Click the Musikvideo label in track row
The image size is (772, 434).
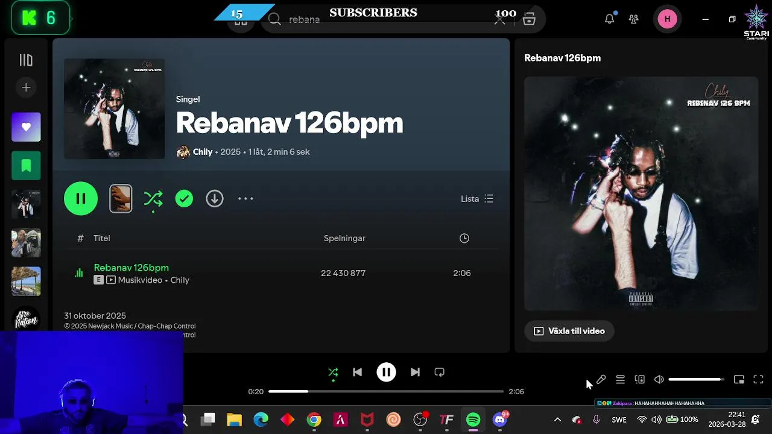click(x=140, y=280)
